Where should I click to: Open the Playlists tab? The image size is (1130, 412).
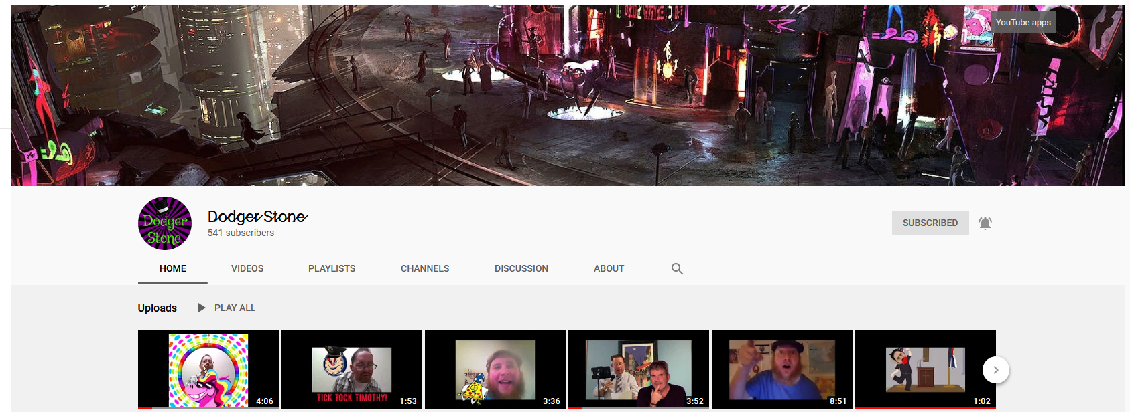pos(332,268)
